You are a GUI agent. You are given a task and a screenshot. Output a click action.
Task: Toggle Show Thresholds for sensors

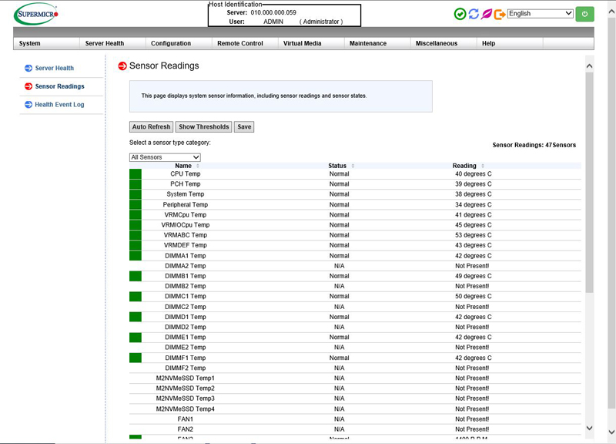point(203,127)
